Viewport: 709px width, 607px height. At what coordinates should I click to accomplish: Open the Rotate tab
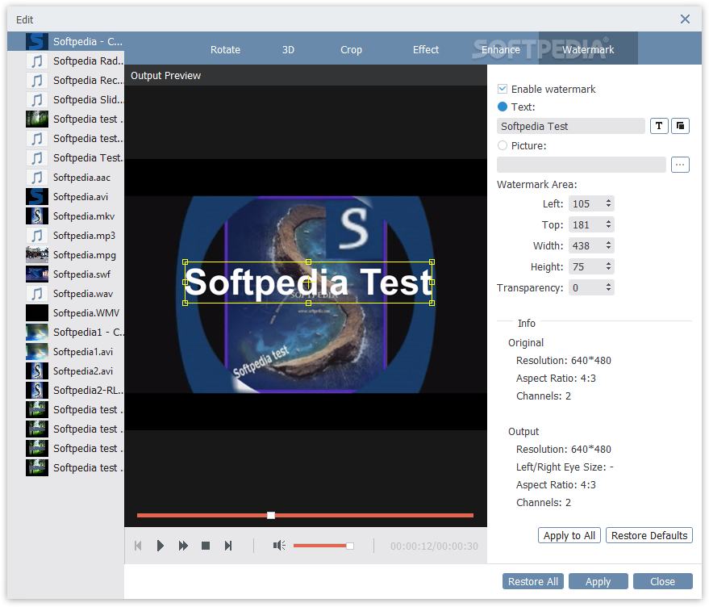[225, 50]
